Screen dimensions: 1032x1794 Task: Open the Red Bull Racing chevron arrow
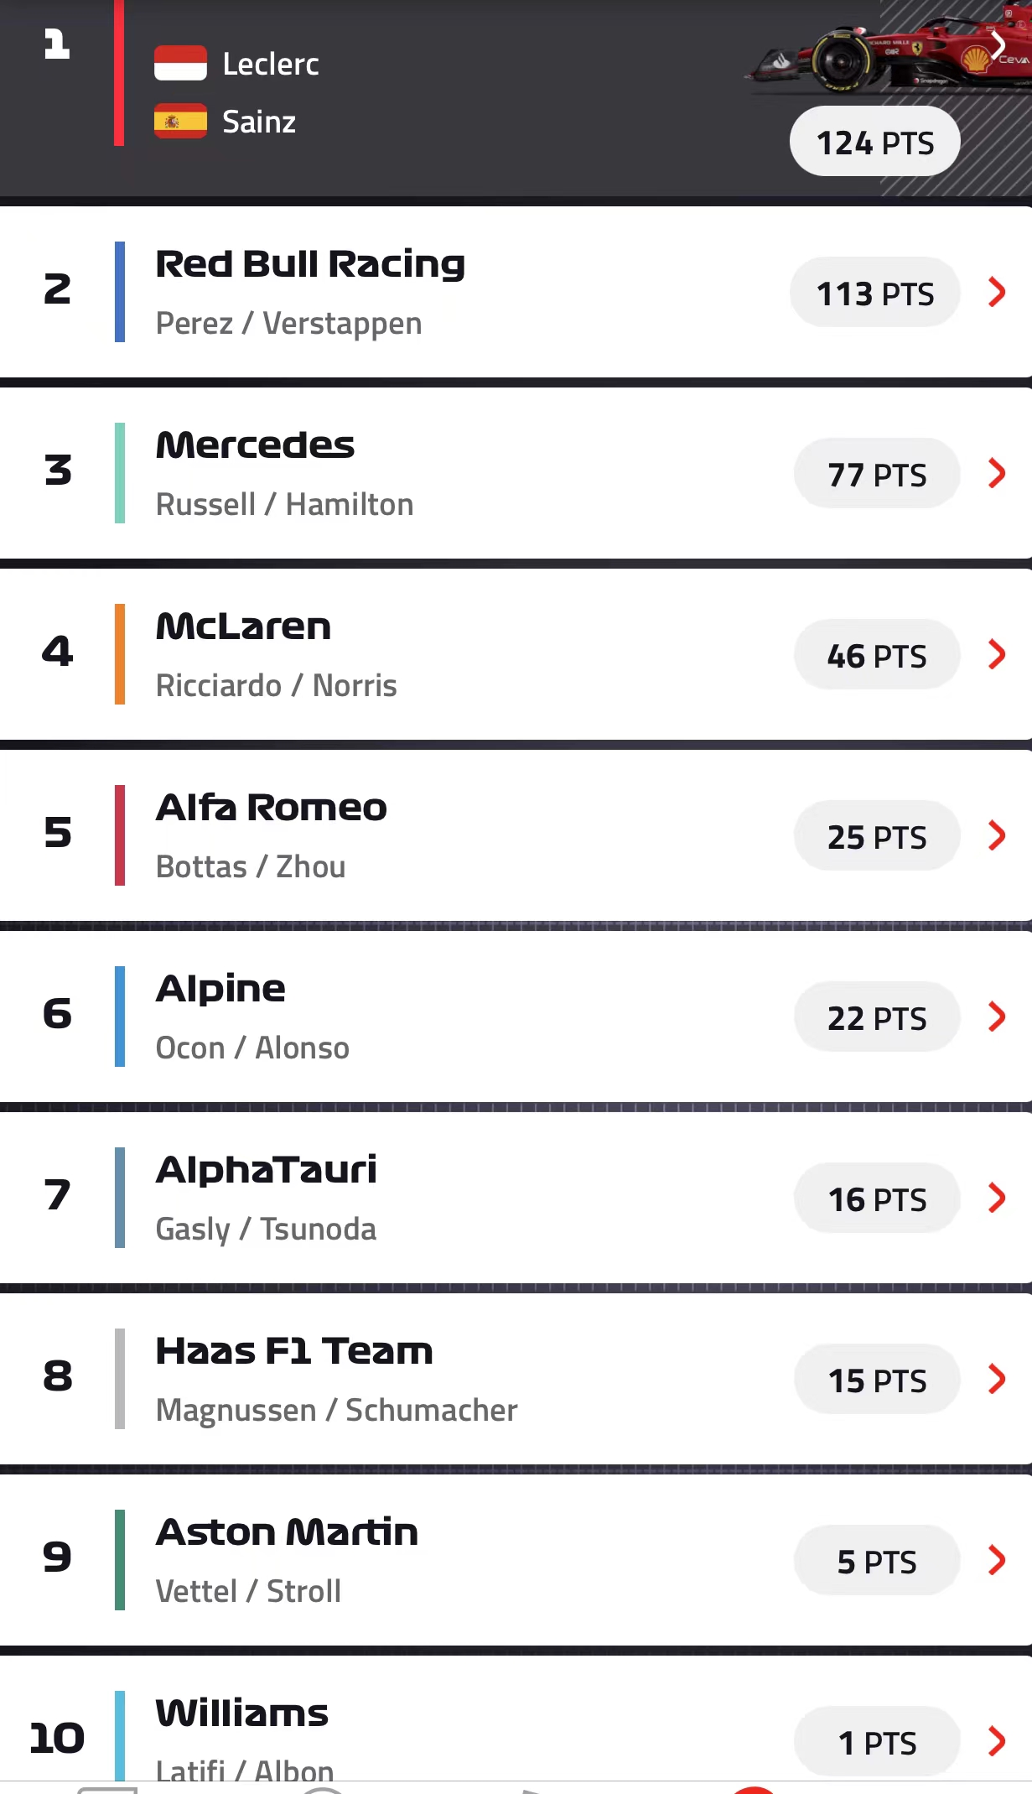(x=997, y=292)
